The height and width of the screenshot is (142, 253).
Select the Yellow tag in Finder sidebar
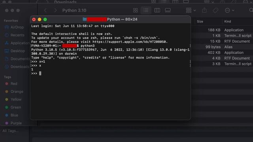coord(13,99)
